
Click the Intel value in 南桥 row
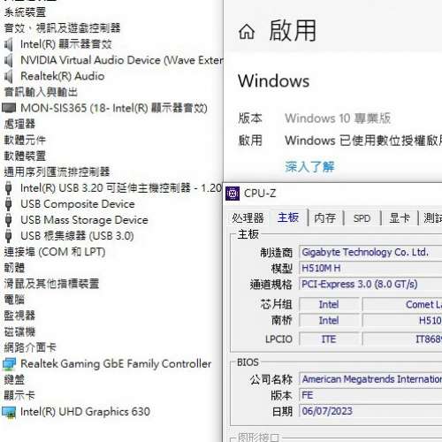coord(329,321)
